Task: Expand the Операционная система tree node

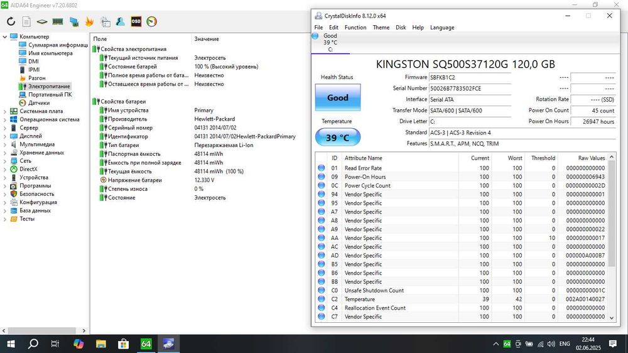Action: coord(5,119)
